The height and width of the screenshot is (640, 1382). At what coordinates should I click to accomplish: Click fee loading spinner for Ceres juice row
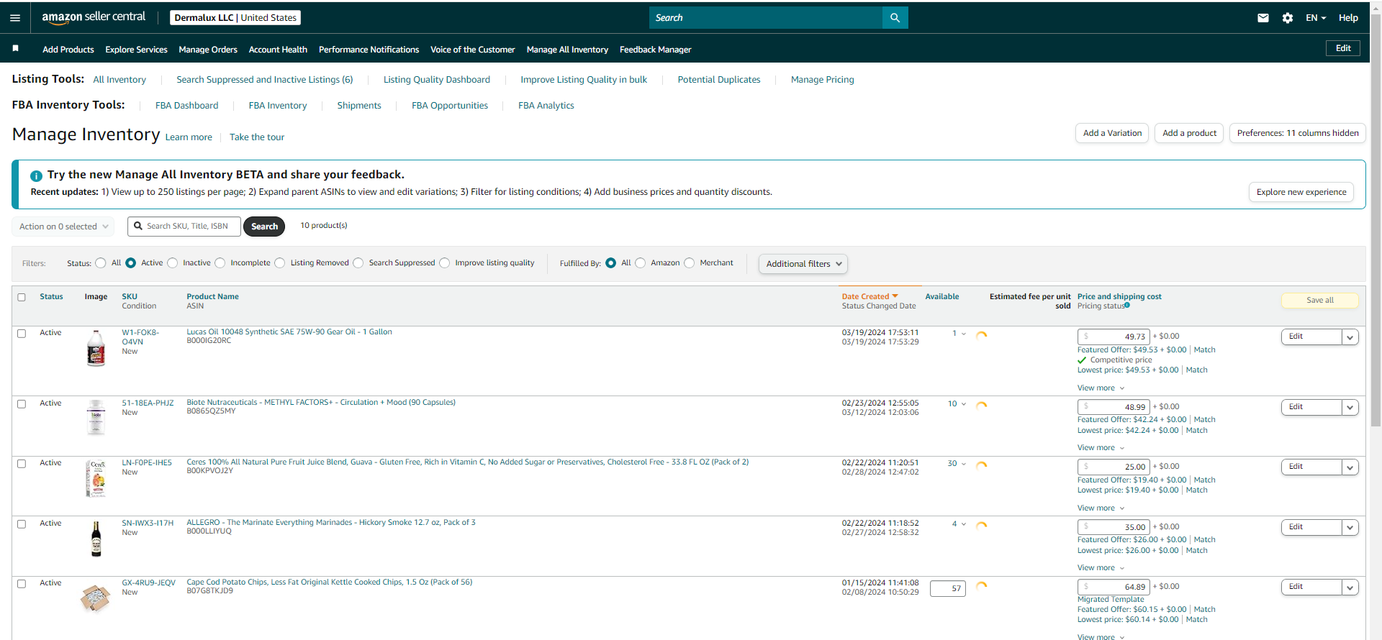tap(981, 465)
